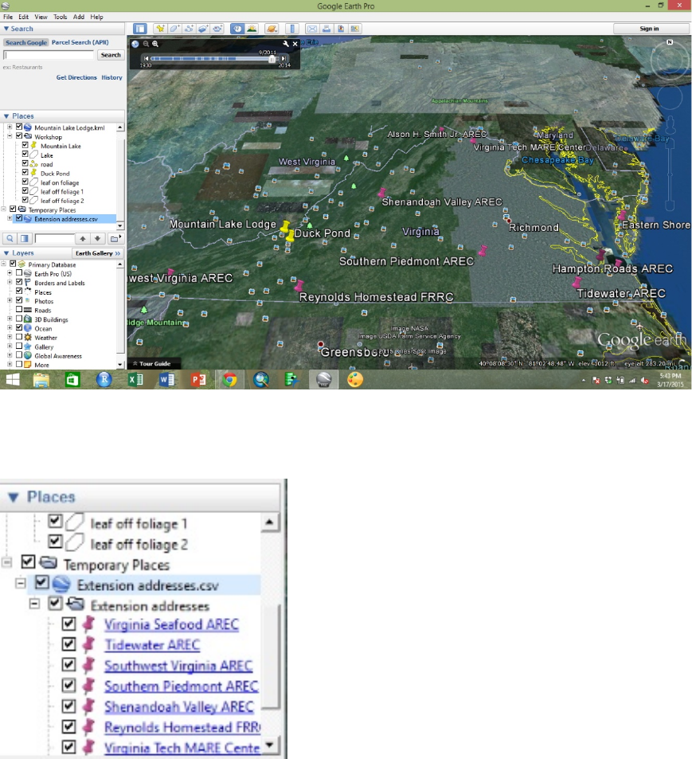The image size is (692, 759).
Task: Add a placemark using the yellow pushpin tool
Action: pyautogui.click(x=160, y=29)
